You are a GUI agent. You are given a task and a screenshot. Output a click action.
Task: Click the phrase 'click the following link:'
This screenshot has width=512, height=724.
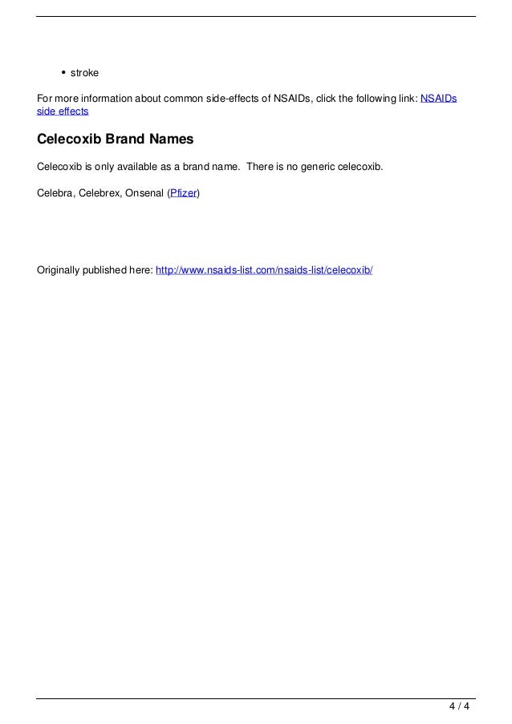pos(367,99)
